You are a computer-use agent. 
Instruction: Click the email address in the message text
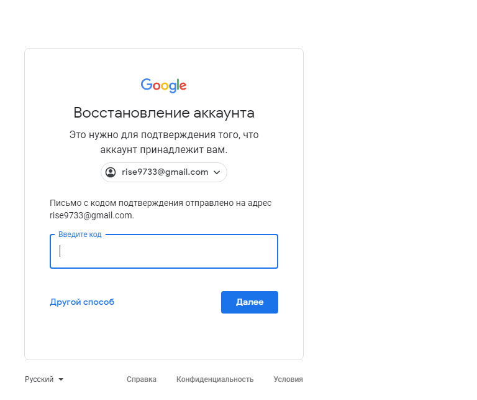[91, 215]
